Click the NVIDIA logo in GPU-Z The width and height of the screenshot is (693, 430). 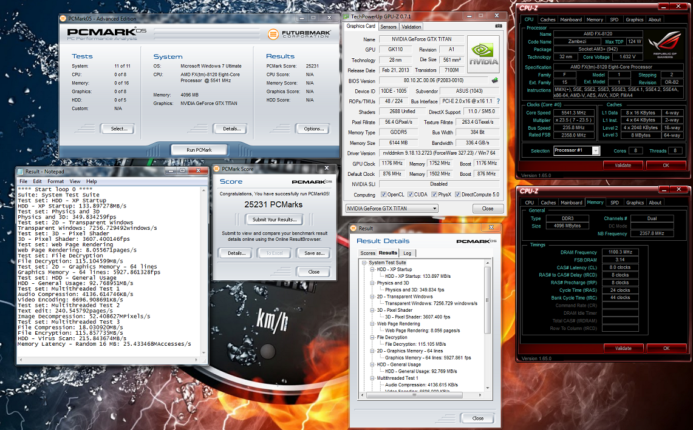pyautogui.click(x=483, y=55)
